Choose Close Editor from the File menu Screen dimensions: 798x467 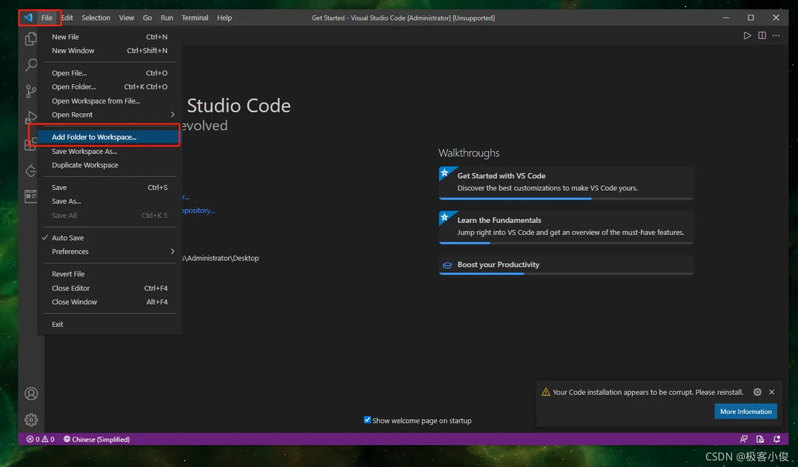(110, 288)
